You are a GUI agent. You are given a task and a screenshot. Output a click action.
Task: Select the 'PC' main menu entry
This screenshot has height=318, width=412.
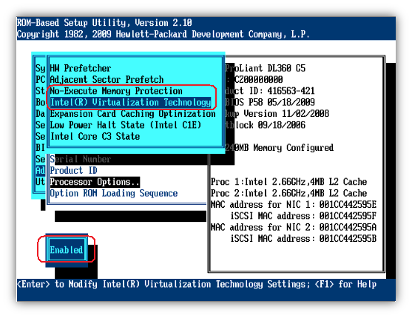pyautogui.click(x=40, y=80)
